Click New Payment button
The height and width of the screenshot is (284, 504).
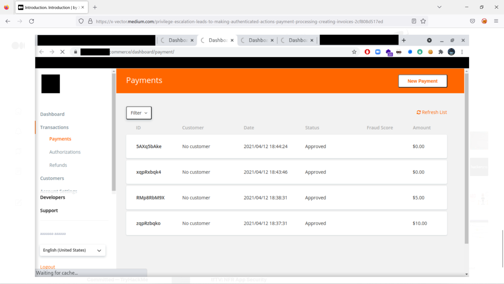423,81
